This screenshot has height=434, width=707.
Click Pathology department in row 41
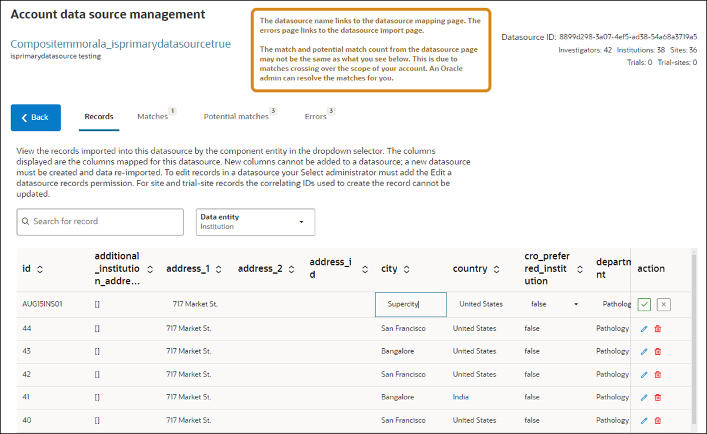(x=612, y=398)
